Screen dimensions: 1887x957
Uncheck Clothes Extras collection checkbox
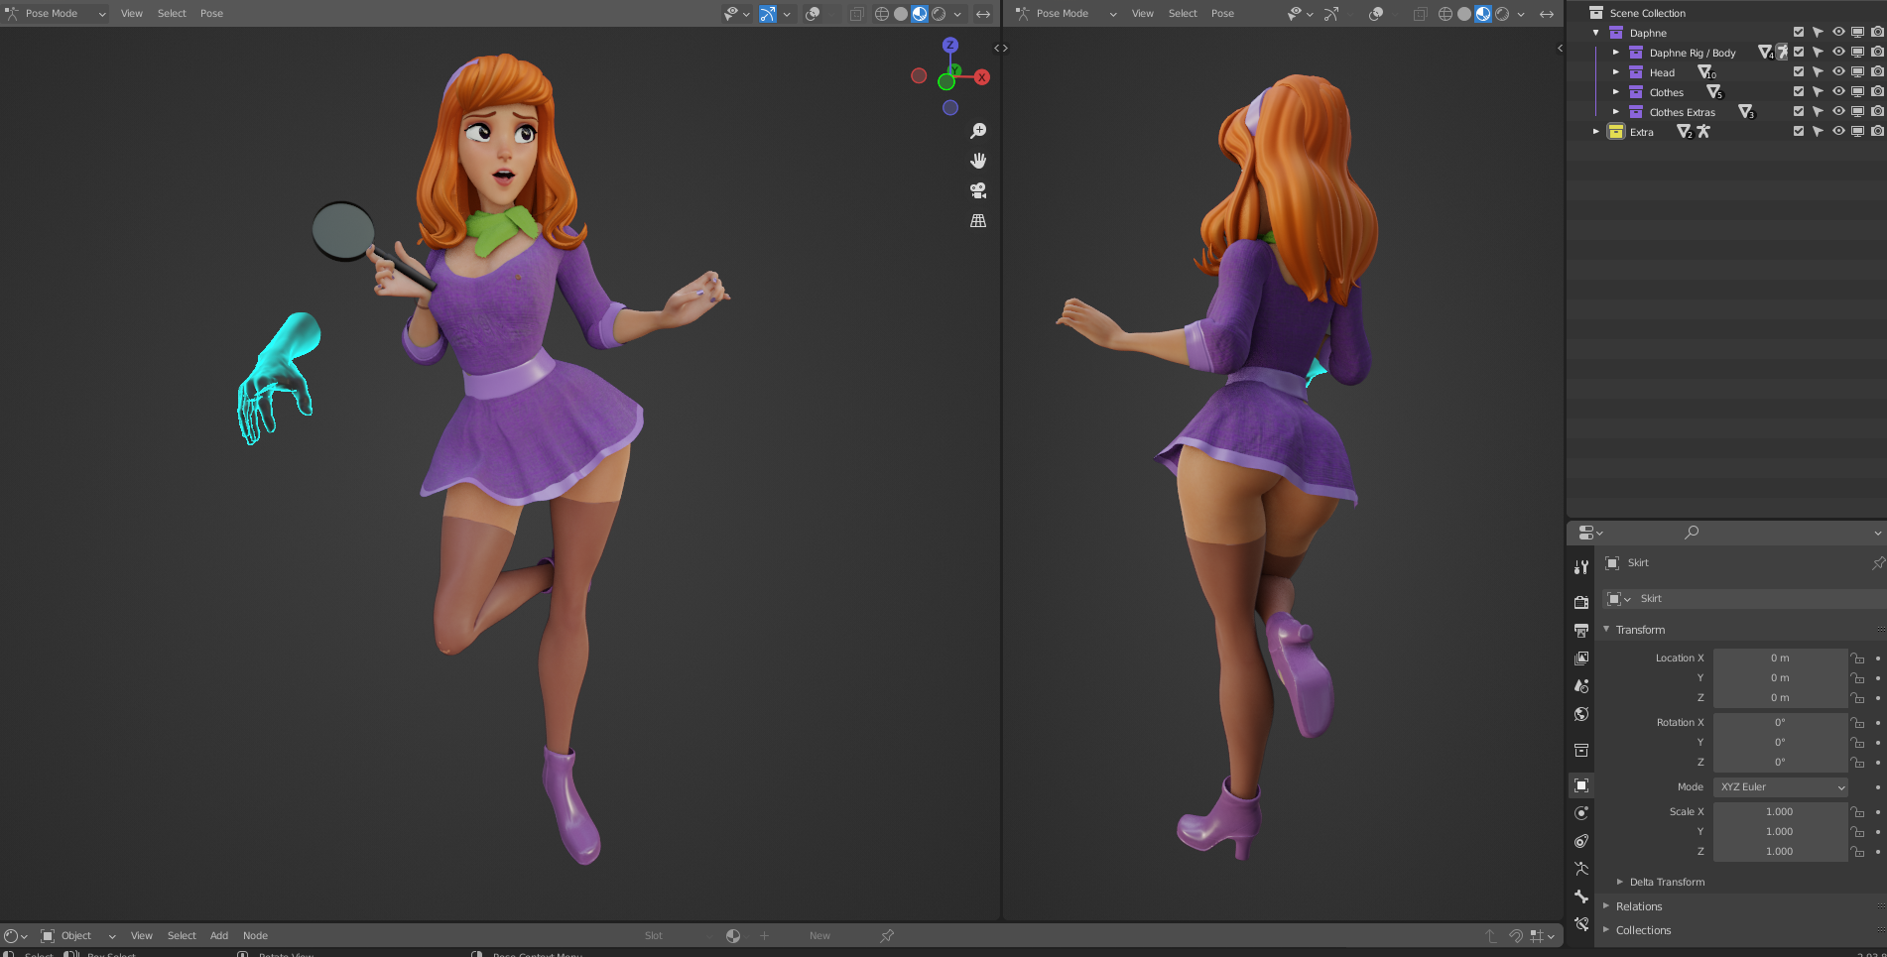(1799, 112)
